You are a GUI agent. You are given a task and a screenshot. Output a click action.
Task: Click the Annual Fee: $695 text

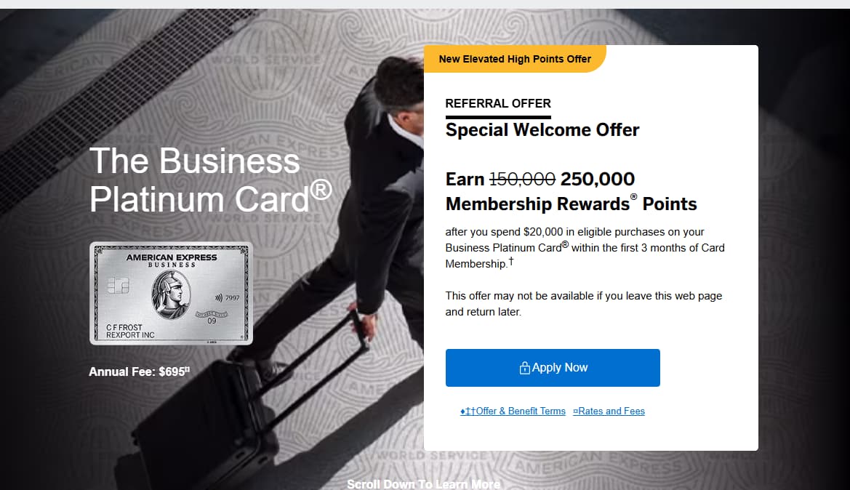point(137,371)
